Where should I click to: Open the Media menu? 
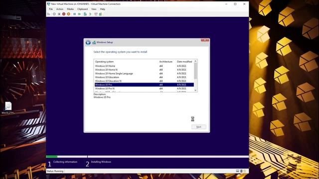pos(70,9)
